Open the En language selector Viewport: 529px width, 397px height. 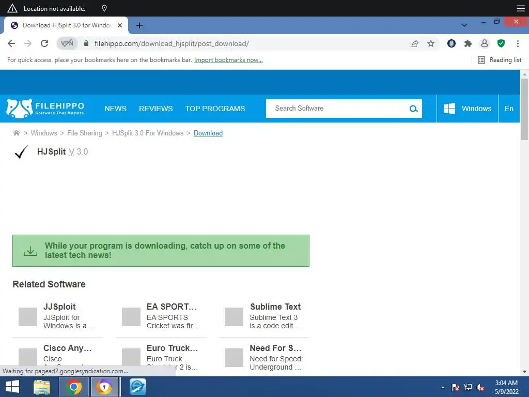pos(509,109)
